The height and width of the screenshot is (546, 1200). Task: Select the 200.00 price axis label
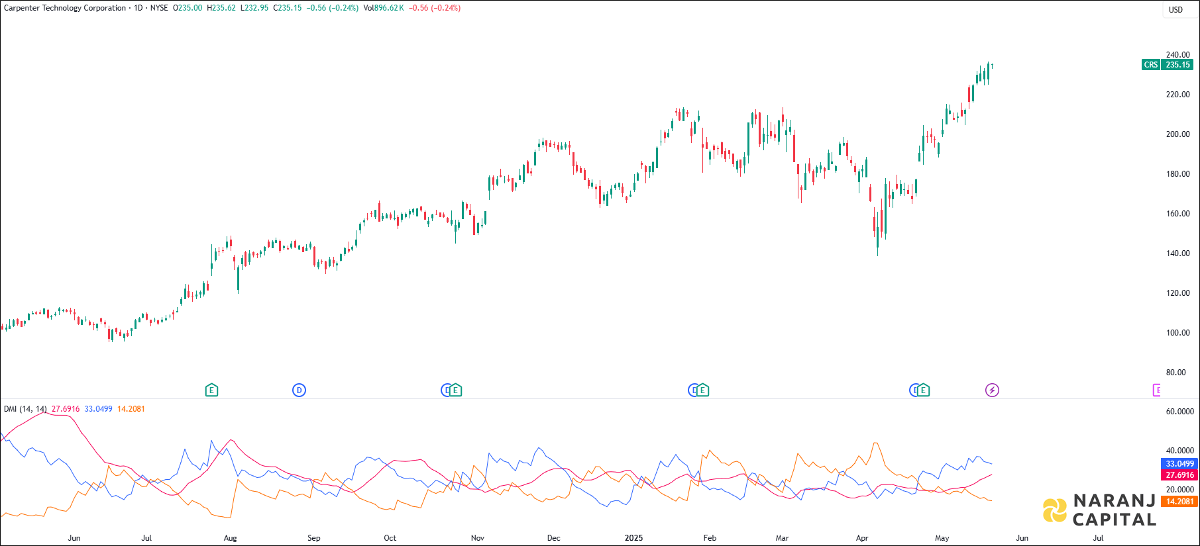1177,134
